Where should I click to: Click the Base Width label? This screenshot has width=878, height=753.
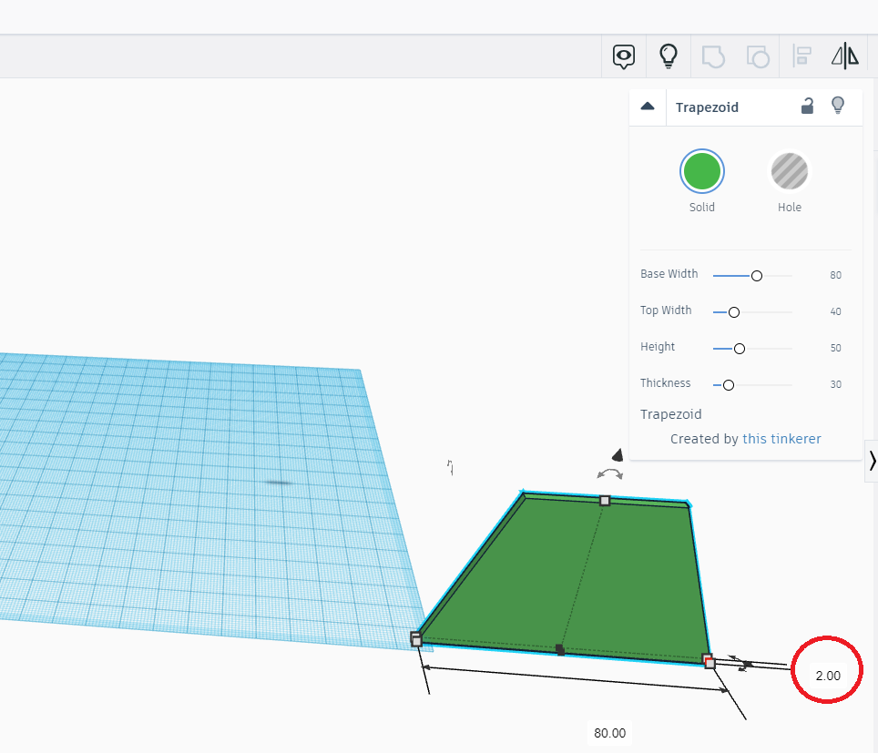[x=669, y=274]
